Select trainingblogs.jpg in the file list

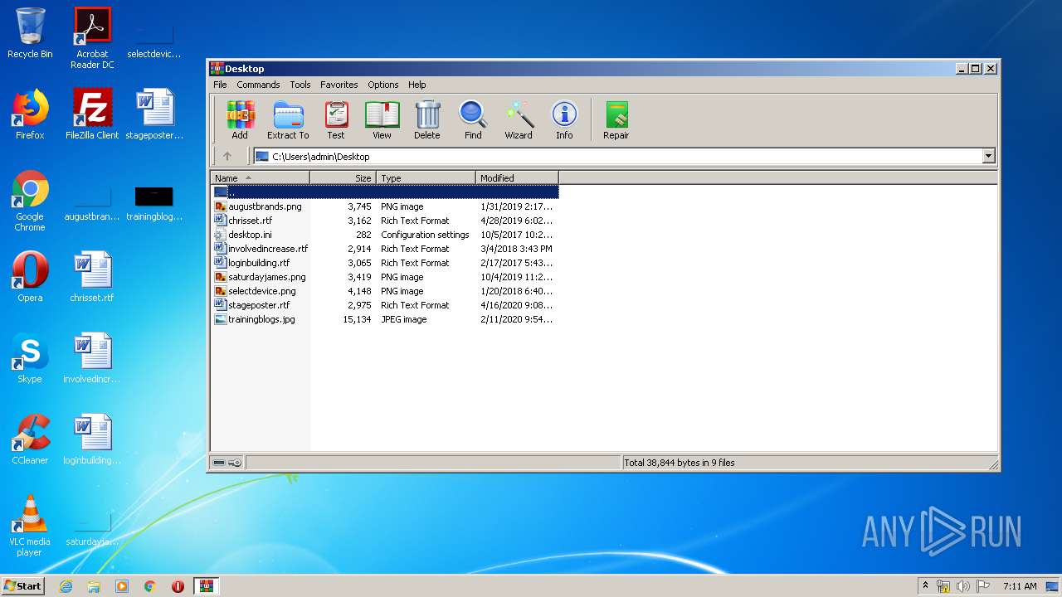click(x=261, y=319)
